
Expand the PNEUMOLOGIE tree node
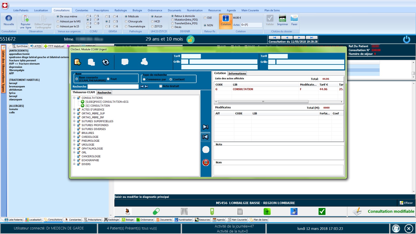(74, 141)
